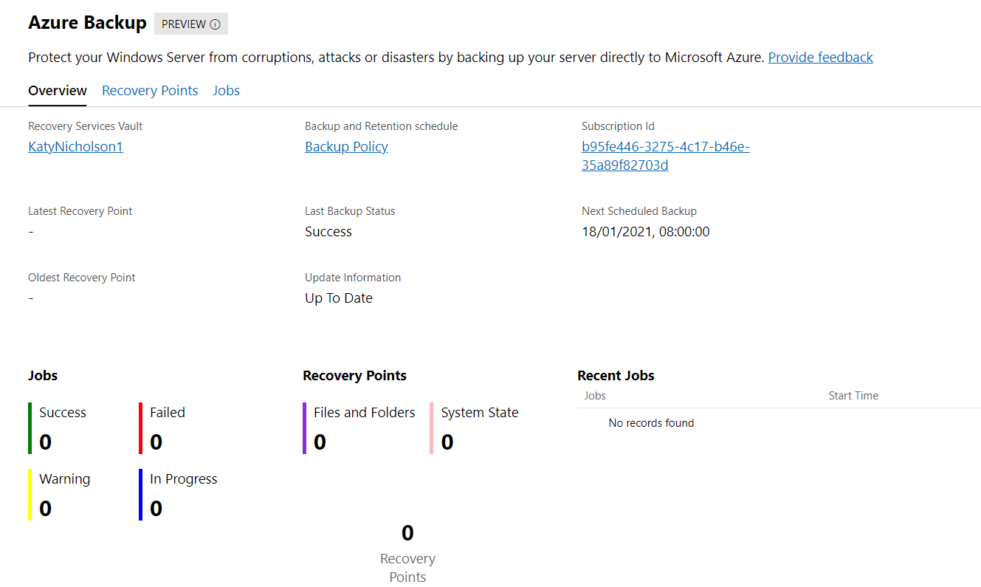Click the purple Files and Folders bar
This screenshot has height=587, width=981.
pyautogui.click(x=304, y=428)
